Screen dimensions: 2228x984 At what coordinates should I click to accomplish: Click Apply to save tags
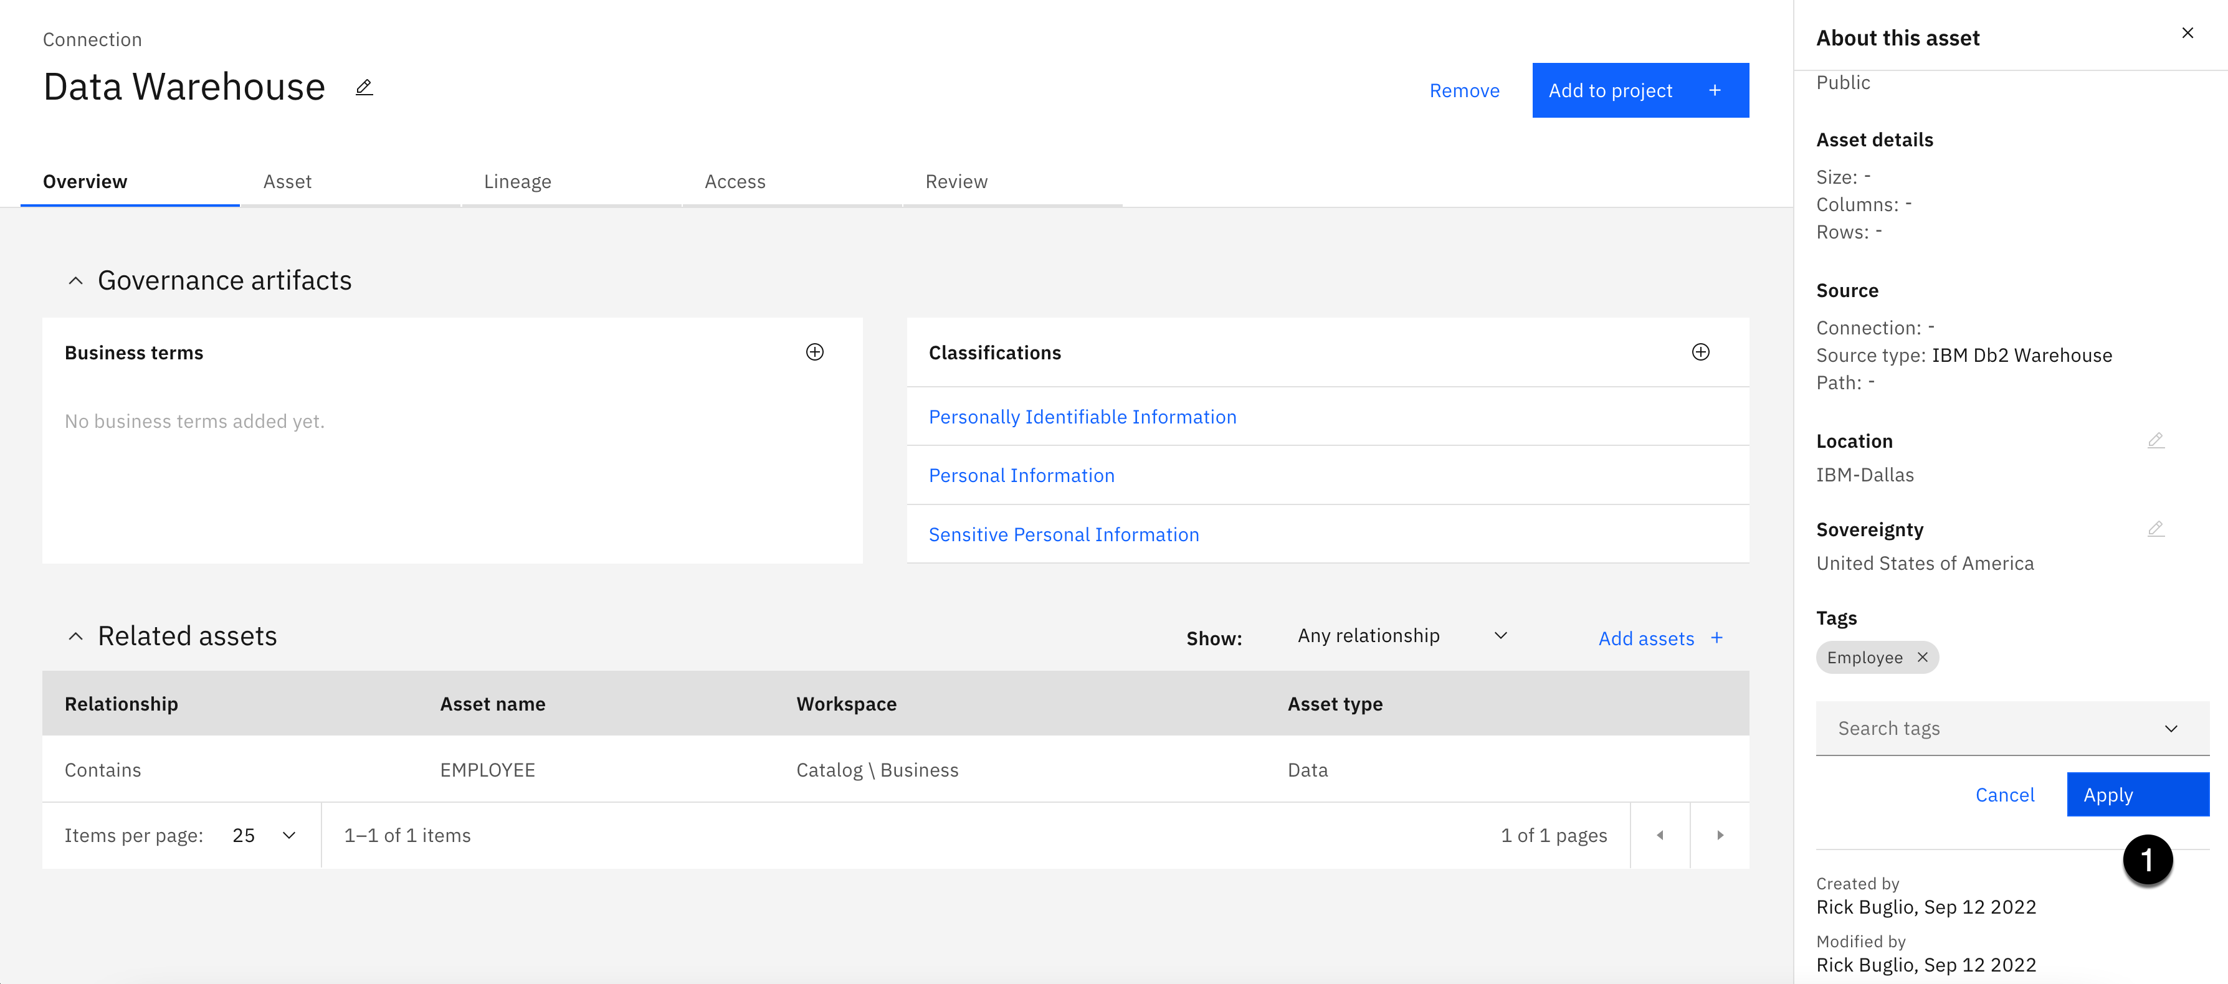(2136, 795)
